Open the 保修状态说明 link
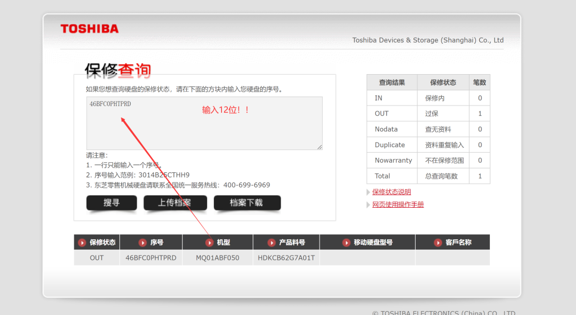The image size is (576, 315). (x=391, y=192)
